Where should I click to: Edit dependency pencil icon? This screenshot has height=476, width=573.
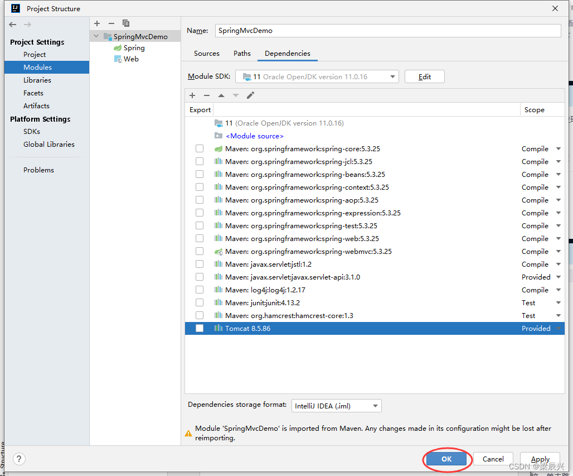pyautogui.click(x=250, y=95)
